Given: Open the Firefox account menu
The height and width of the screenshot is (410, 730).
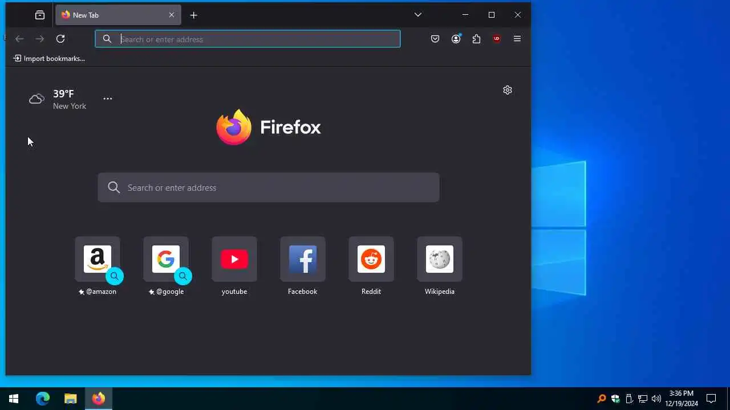Looking at the screenshot, I should coord(456,39).
